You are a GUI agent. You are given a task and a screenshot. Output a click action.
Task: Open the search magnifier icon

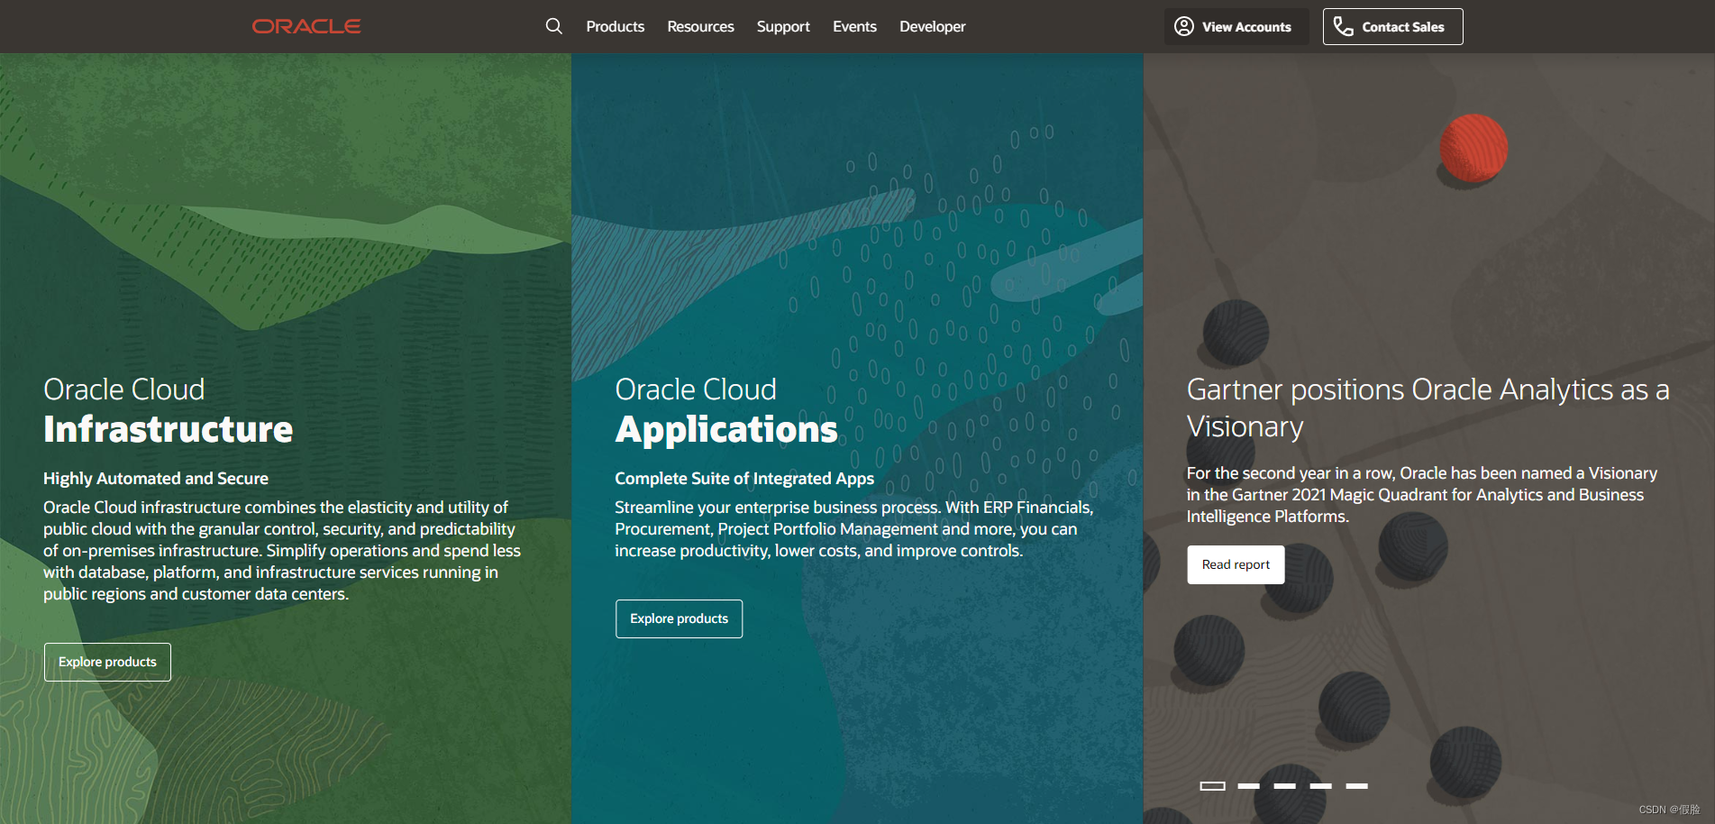(553, 26)
